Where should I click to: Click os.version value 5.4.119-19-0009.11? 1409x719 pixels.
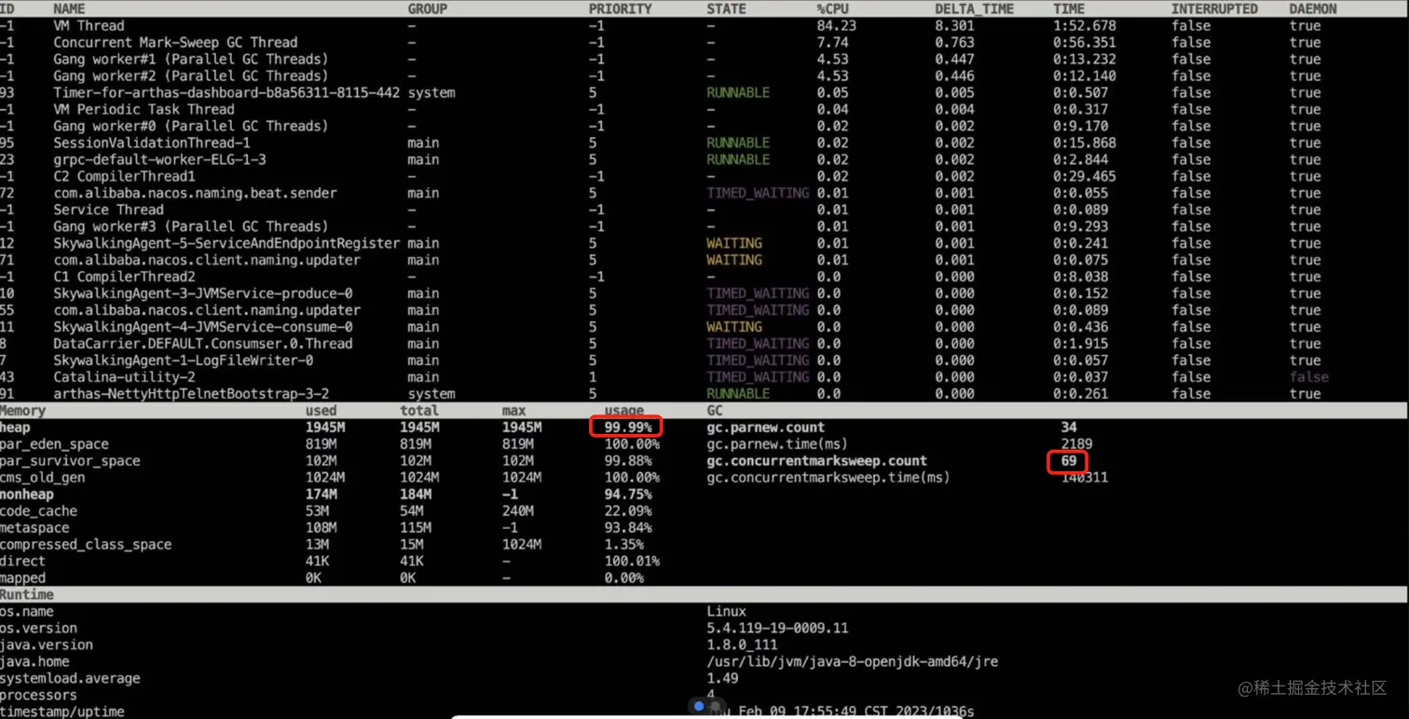pyautogui.click(x=777, y=629)
